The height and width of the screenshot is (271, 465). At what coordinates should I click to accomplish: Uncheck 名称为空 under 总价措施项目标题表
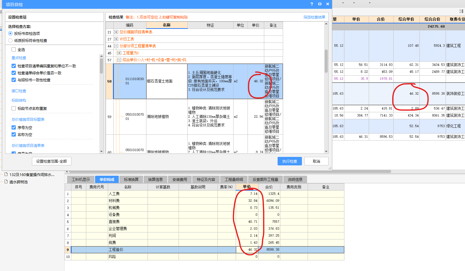pyautogui.click(x=14, y=134)
